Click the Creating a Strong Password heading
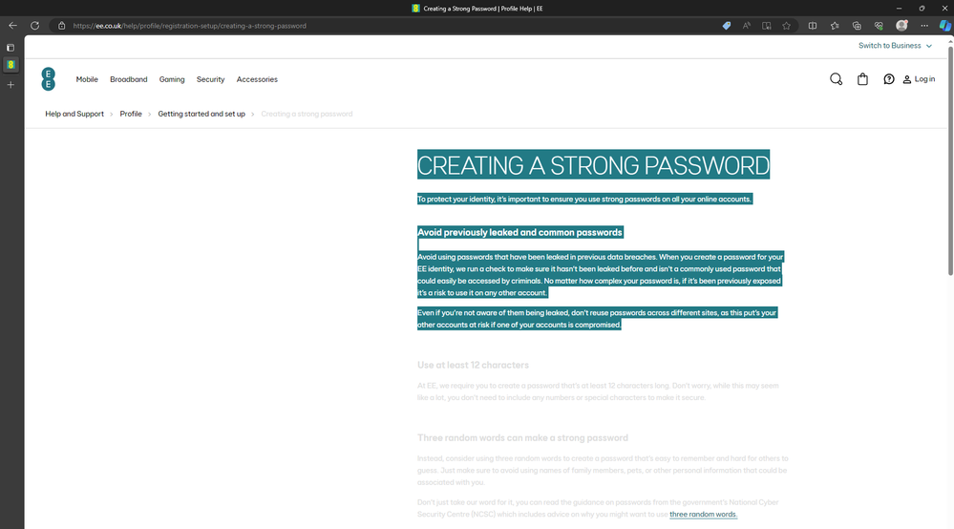The image size is (954, 529). [593, 165]
